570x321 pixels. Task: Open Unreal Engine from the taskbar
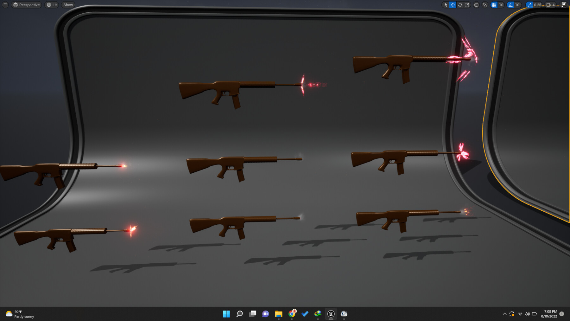pos(331,314)
